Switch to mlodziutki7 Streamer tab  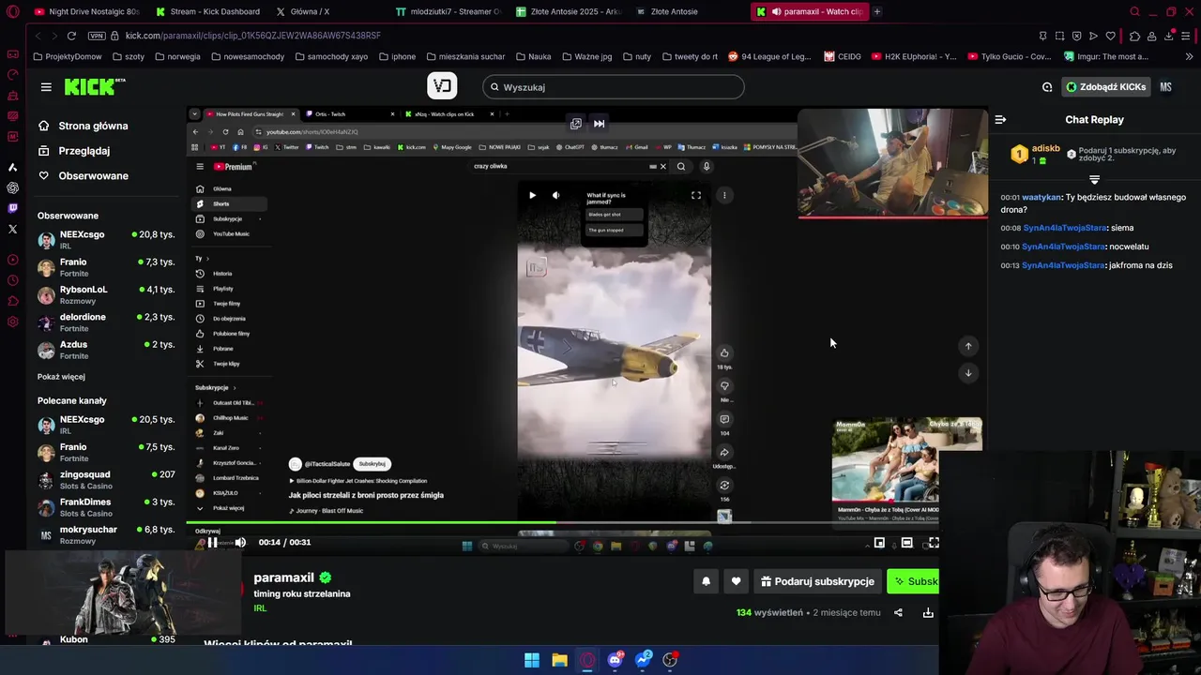click(448, 11)
